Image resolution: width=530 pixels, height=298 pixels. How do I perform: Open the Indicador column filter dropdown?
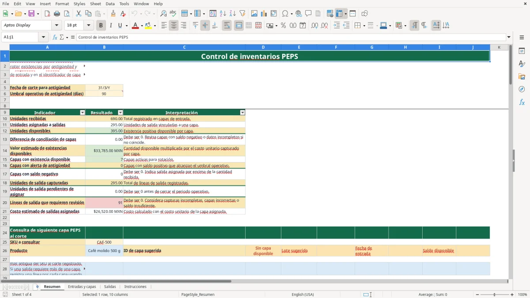pos(82,113)
